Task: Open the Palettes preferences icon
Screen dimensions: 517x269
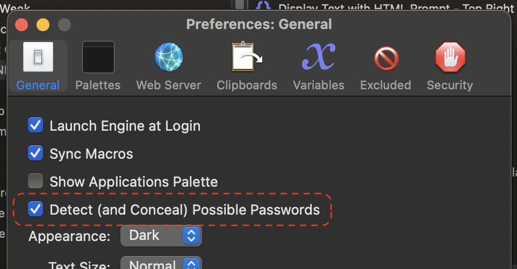Action: [98, 57]
